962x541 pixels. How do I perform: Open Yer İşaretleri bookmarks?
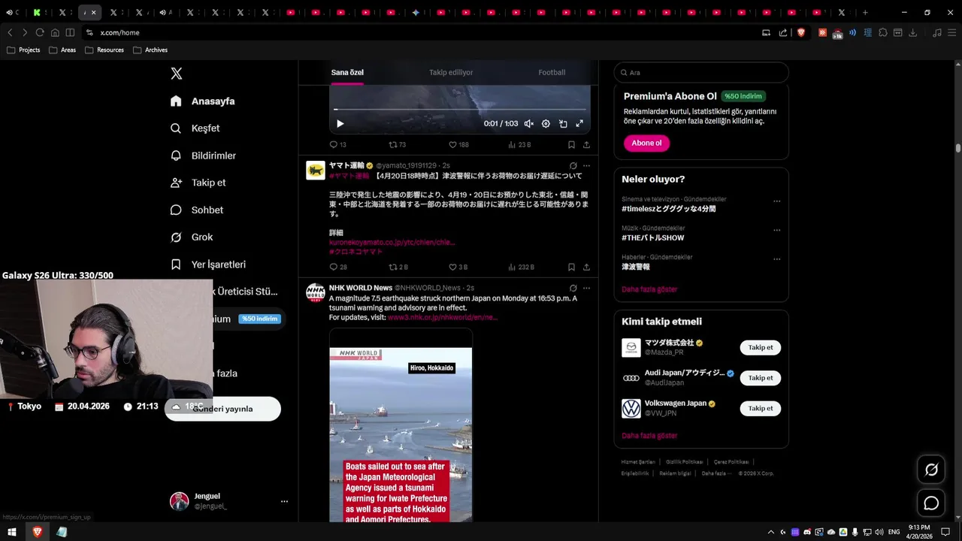click(208, 264)
